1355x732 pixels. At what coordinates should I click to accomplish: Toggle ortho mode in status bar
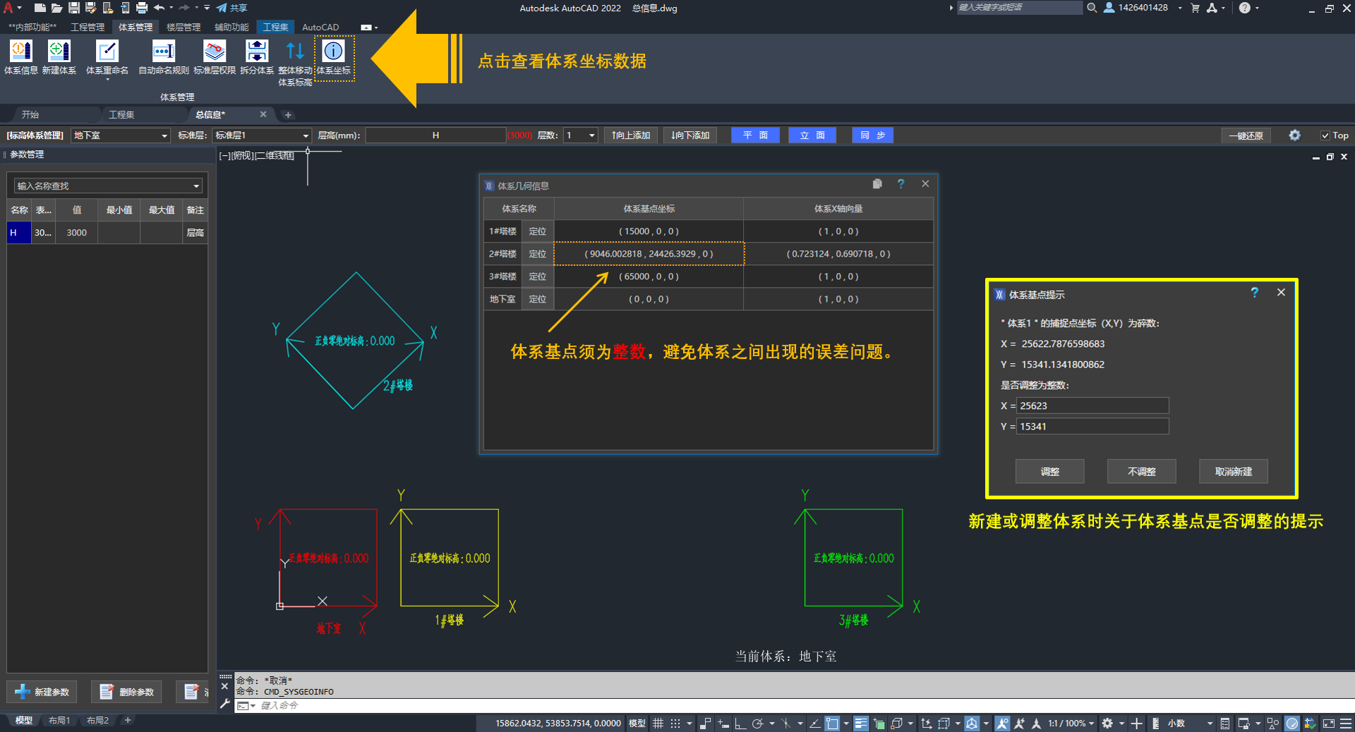pyautogui.click(x=740, y=724)
